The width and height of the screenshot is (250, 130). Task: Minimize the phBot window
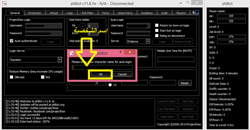[x=181, y=3]
